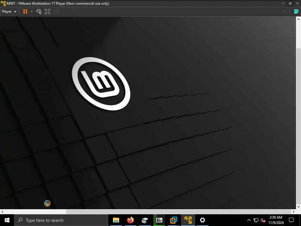Click the horizontal scrollbar left arrow
The width and height of the screenshot is (301, 226).
[x=2, y=212]
